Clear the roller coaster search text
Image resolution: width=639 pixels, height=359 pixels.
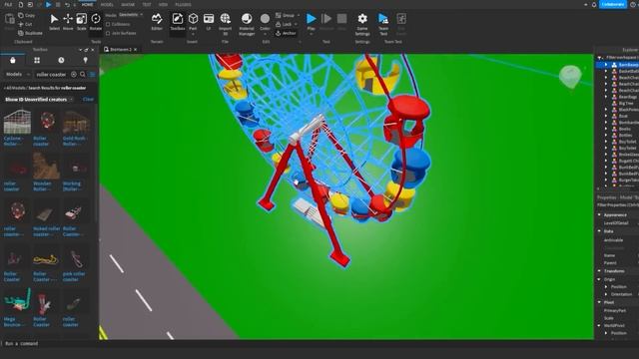[x=74, y=75]
